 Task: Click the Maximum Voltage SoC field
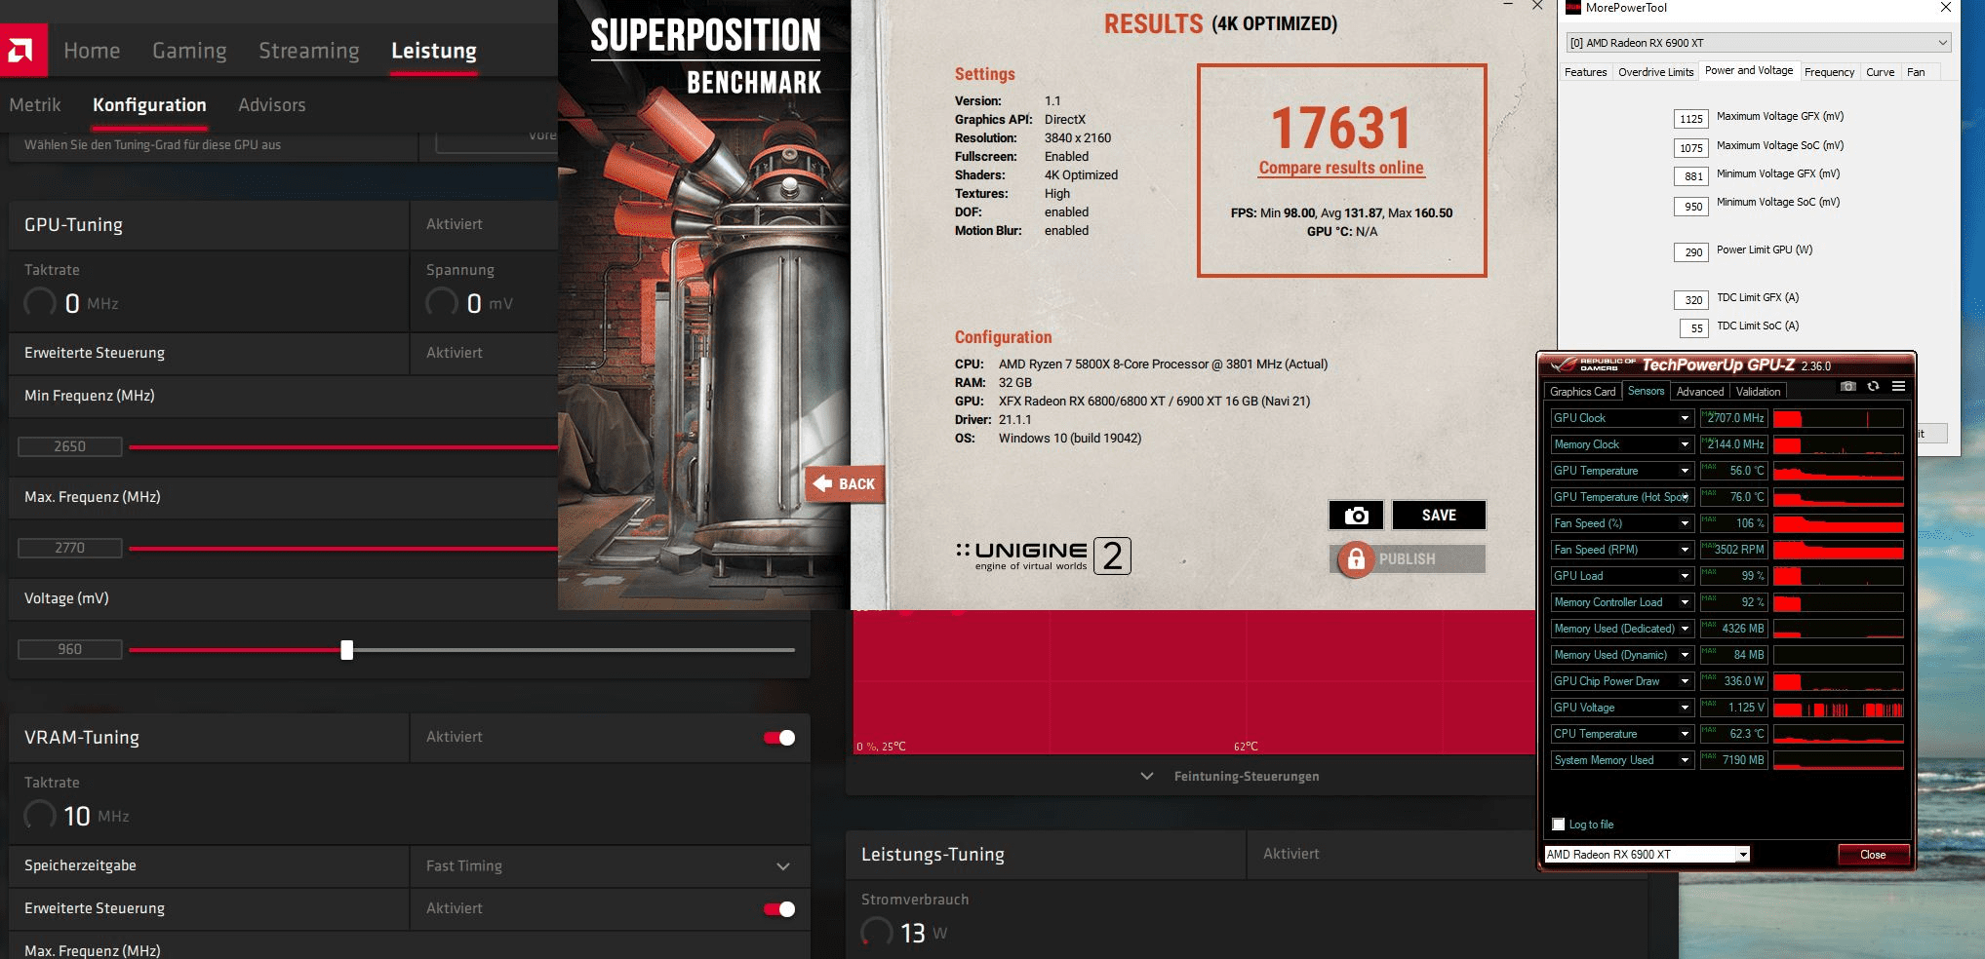1690,148
